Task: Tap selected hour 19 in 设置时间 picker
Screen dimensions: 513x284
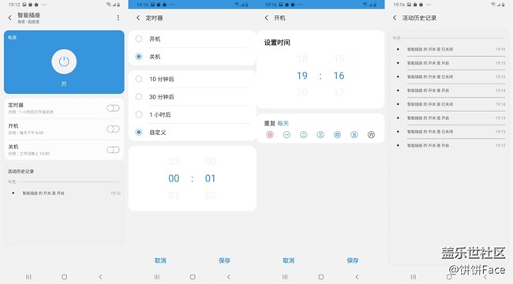Action: click(x=302, y=76)
